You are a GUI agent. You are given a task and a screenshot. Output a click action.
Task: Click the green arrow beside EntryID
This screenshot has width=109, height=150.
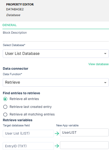click(57, 146)
